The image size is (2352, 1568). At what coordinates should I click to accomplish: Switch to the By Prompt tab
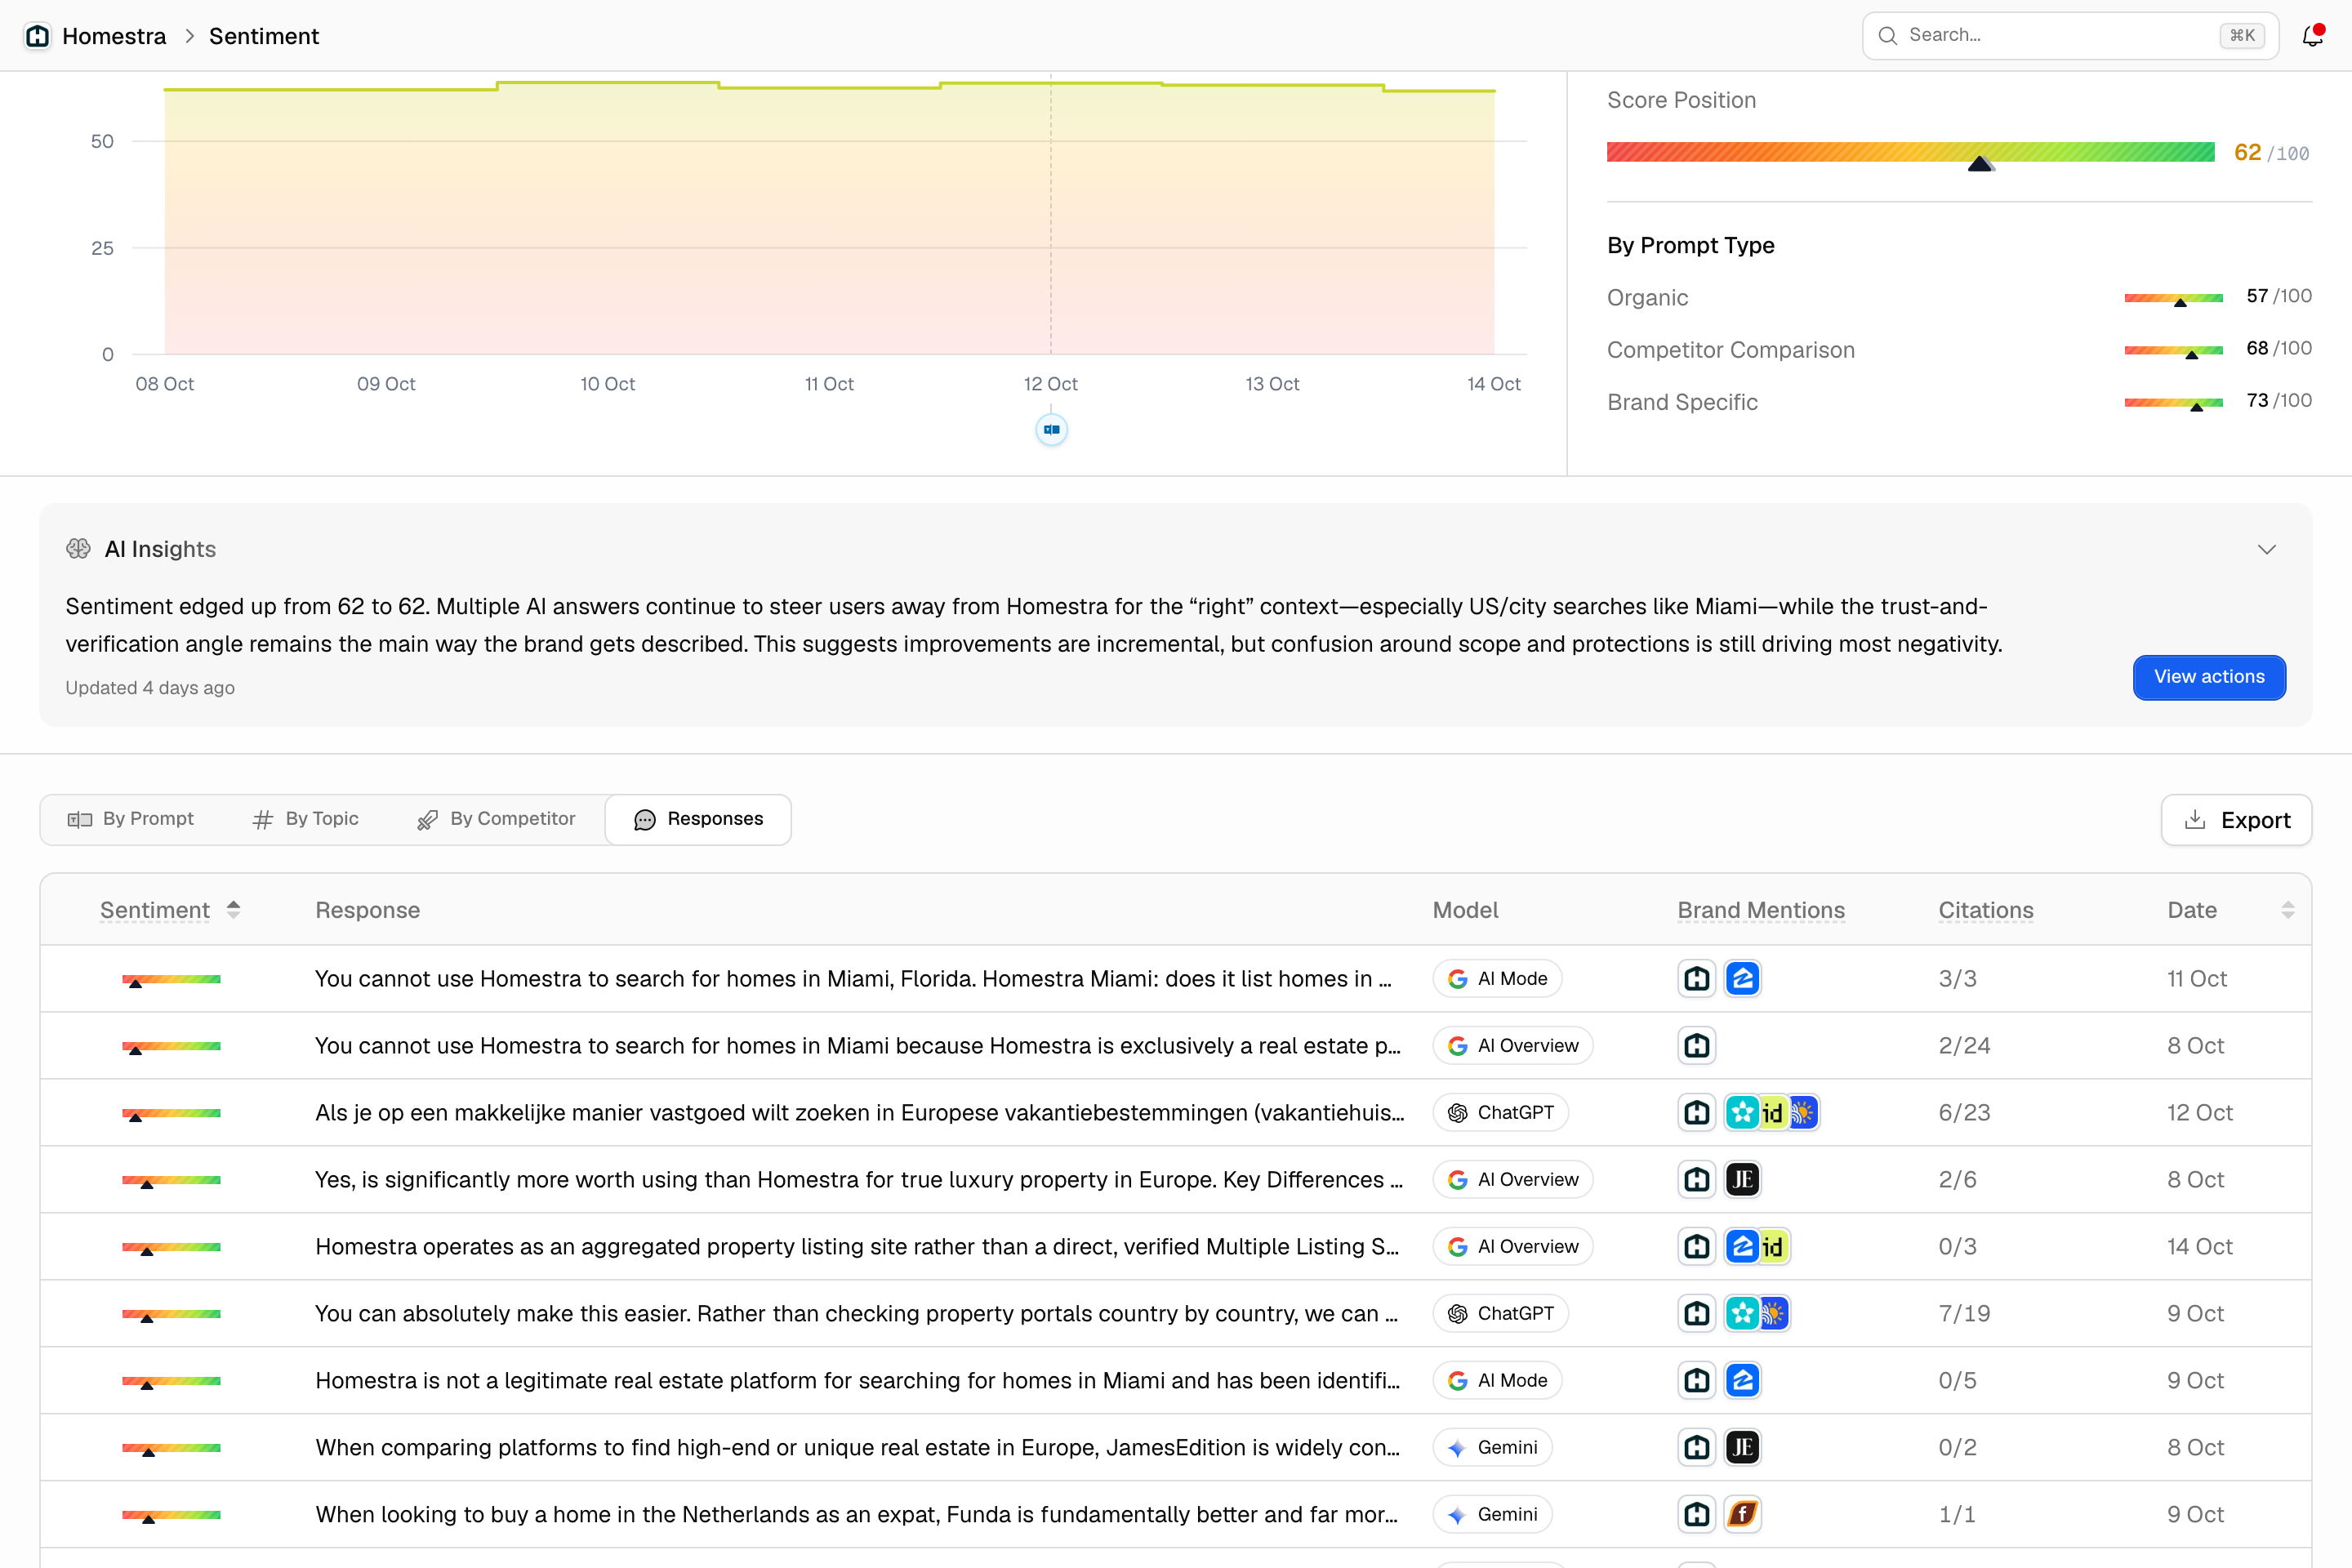tap(131, 819)
